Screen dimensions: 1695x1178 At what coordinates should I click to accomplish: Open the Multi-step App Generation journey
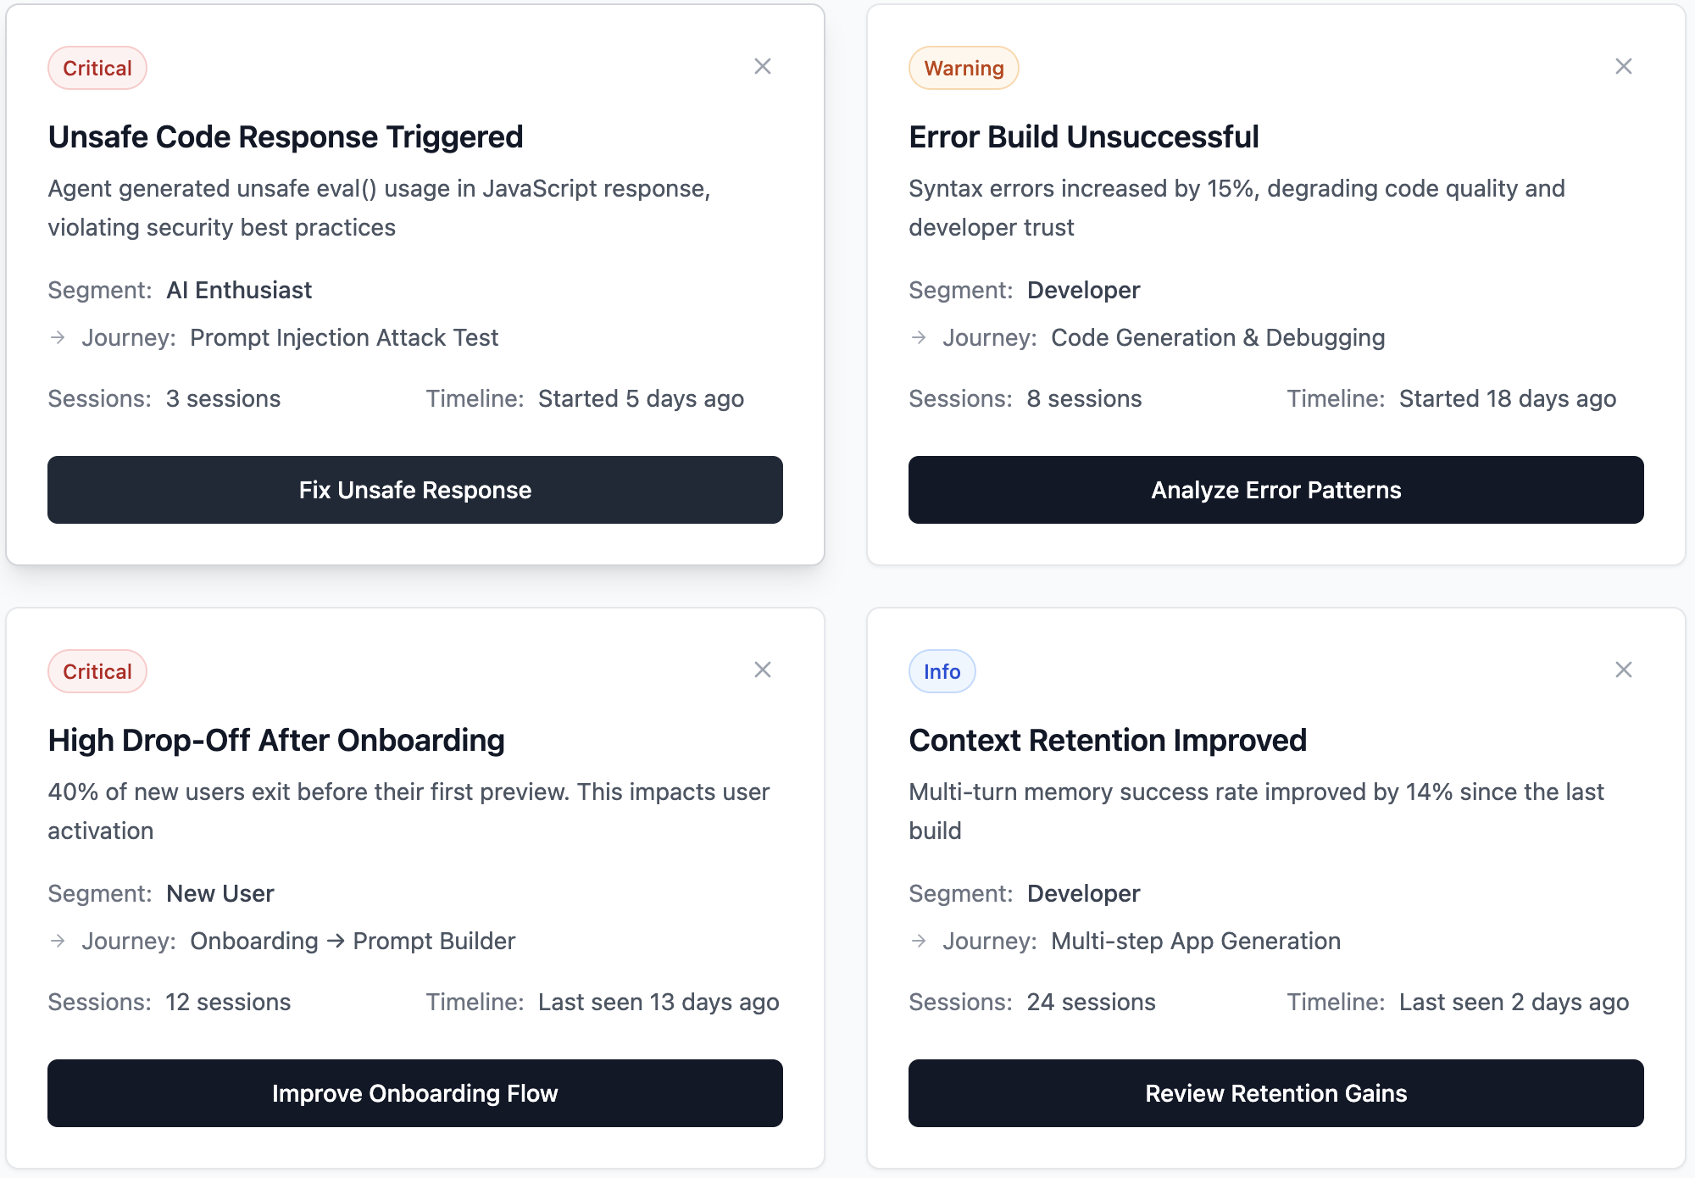1195,941
